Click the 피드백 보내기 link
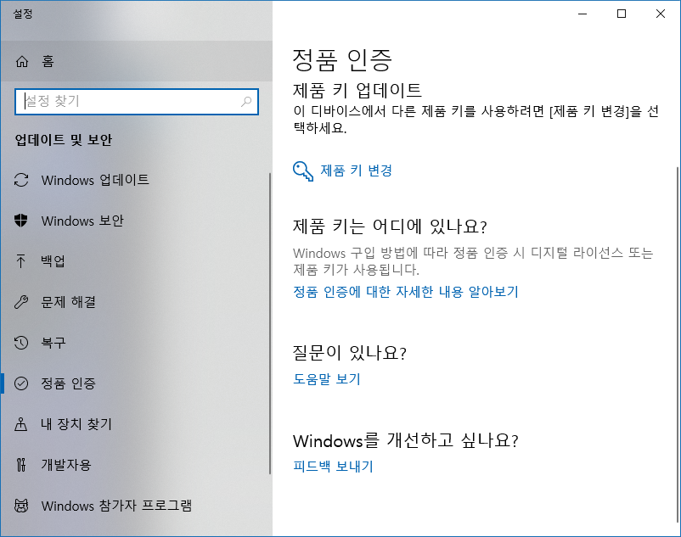Screen dimensions: 681x537 pos(333,467)
